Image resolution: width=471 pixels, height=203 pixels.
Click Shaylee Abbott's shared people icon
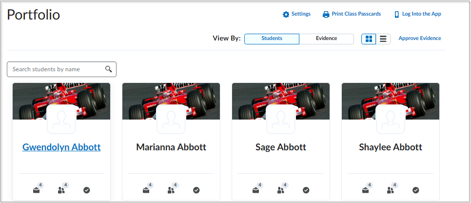[x=390, y=190]
